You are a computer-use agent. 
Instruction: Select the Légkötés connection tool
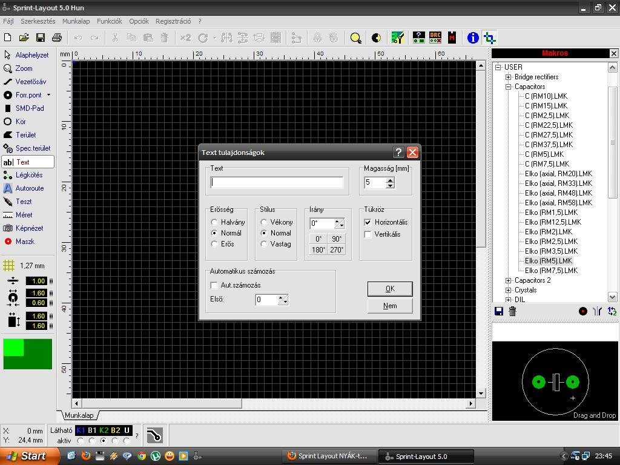[x=23, y=175]
